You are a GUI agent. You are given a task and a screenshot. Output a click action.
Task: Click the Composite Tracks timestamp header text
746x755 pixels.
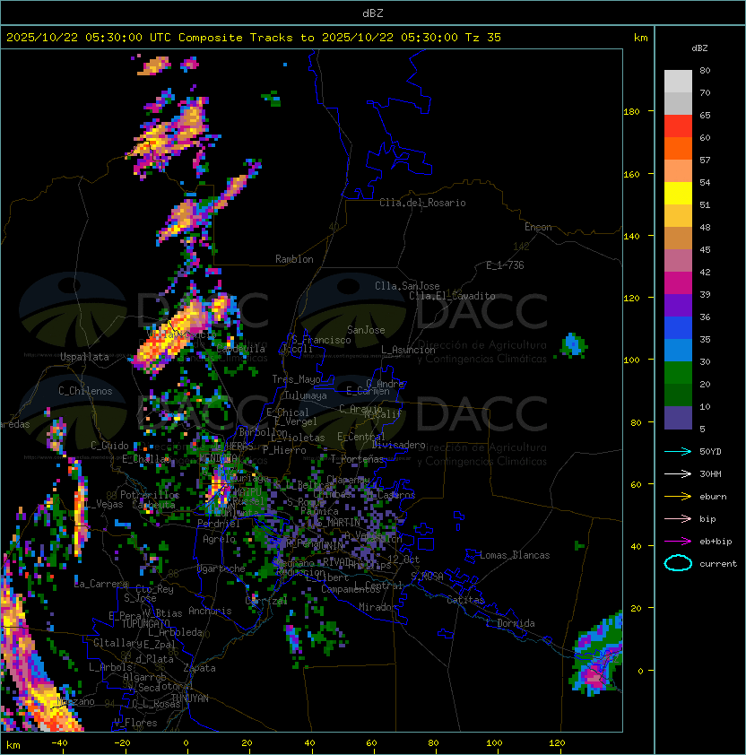[x=254, y=38]
